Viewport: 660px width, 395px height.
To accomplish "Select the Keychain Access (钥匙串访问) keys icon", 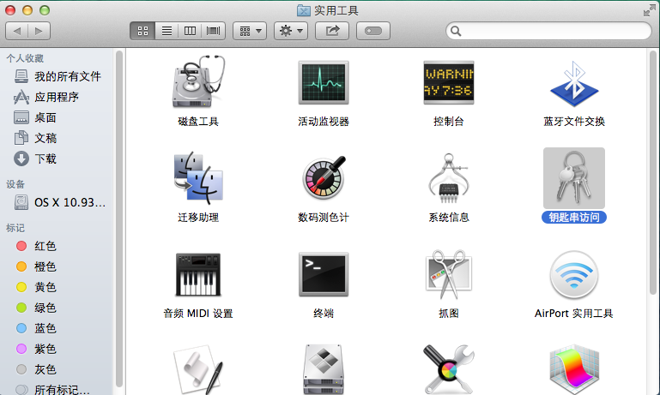I will 574,178.
